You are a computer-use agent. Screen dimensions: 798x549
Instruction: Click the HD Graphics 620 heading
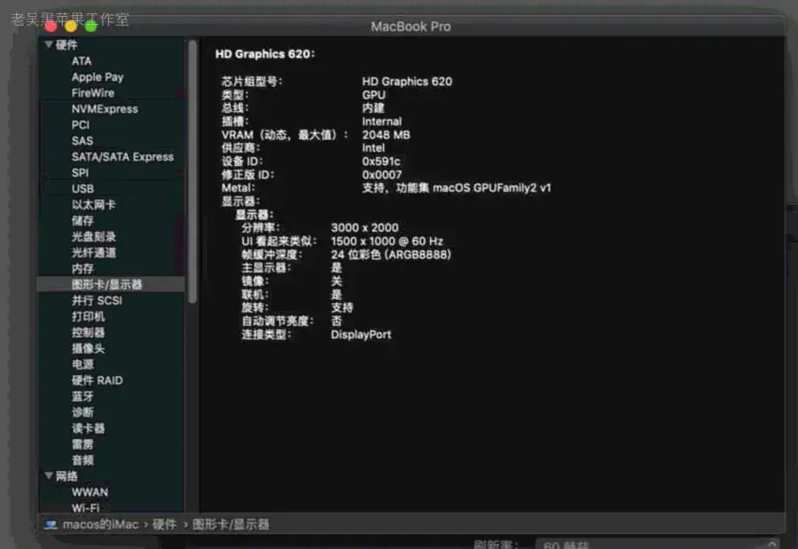coord(264,54)
